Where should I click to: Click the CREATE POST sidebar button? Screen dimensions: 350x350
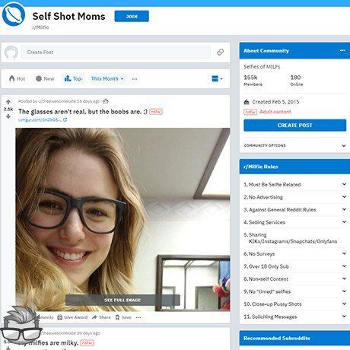pos(295,126)
